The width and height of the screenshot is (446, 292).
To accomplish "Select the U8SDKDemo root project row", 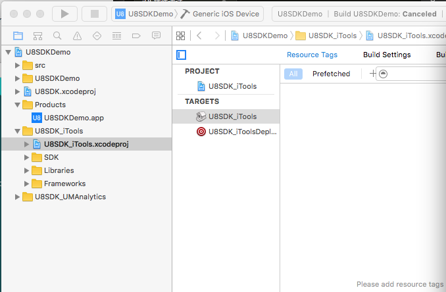I will pyautogui.click(x=86, y=52).
